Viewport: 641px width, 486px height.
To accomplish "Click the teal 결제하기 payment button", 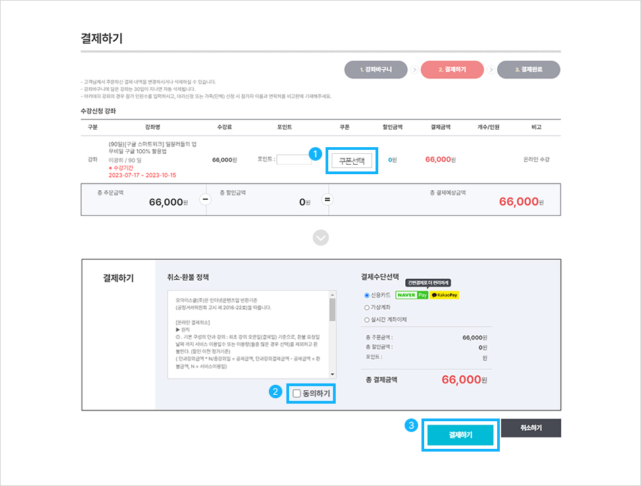I will click(460, 435).
